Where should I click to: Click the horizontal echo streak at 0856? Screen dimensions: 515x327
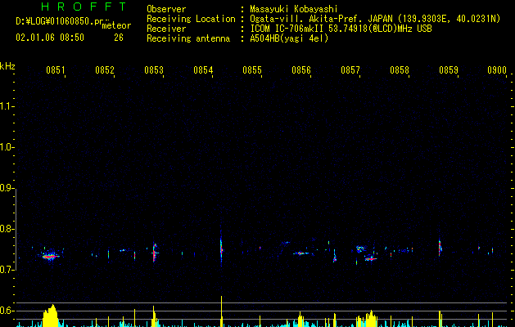(x=301, y=253)
